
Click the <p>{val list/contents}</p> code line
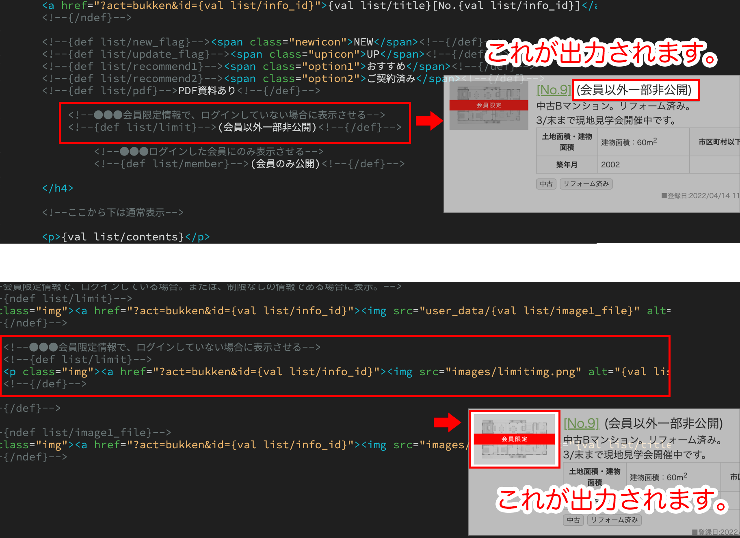[x=126, y=237]
